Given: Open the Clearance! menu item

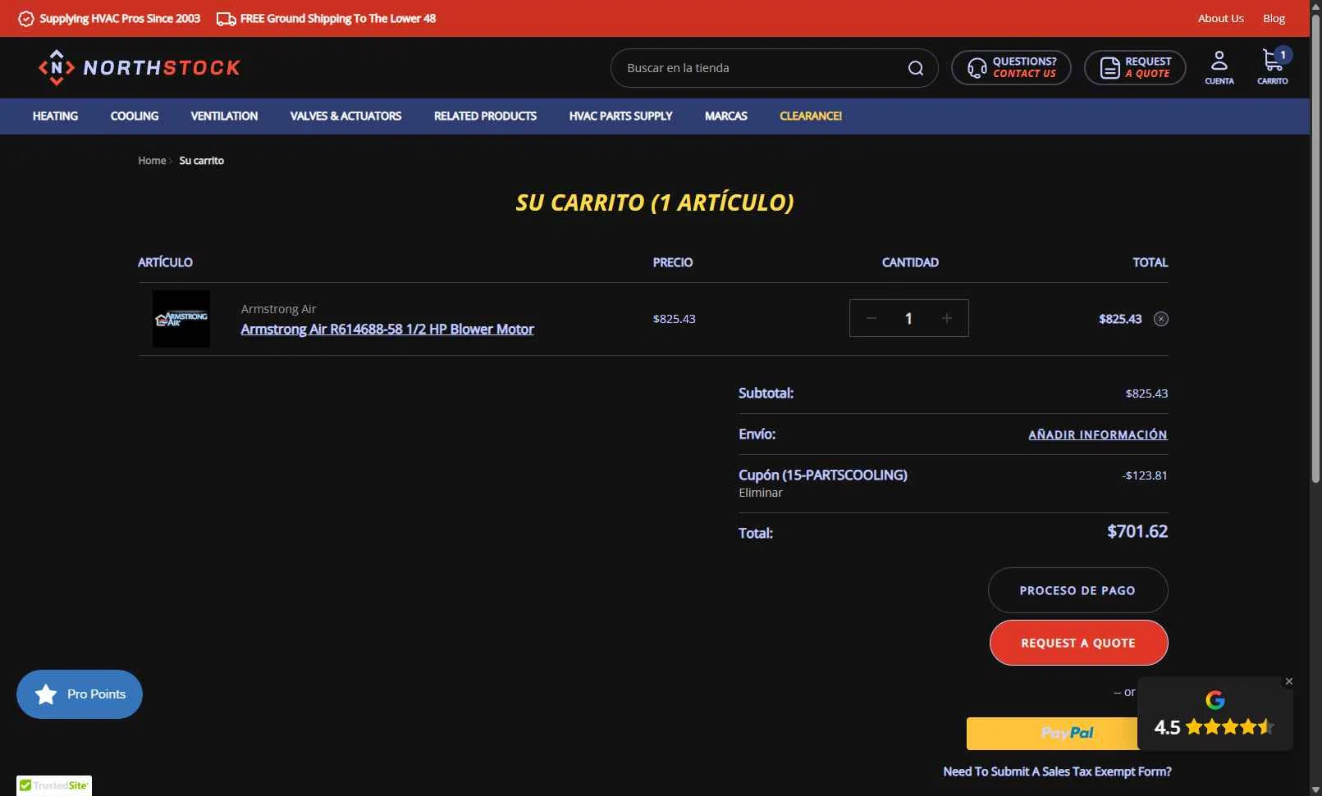Looking at the screenshot, I should [811, 116].
